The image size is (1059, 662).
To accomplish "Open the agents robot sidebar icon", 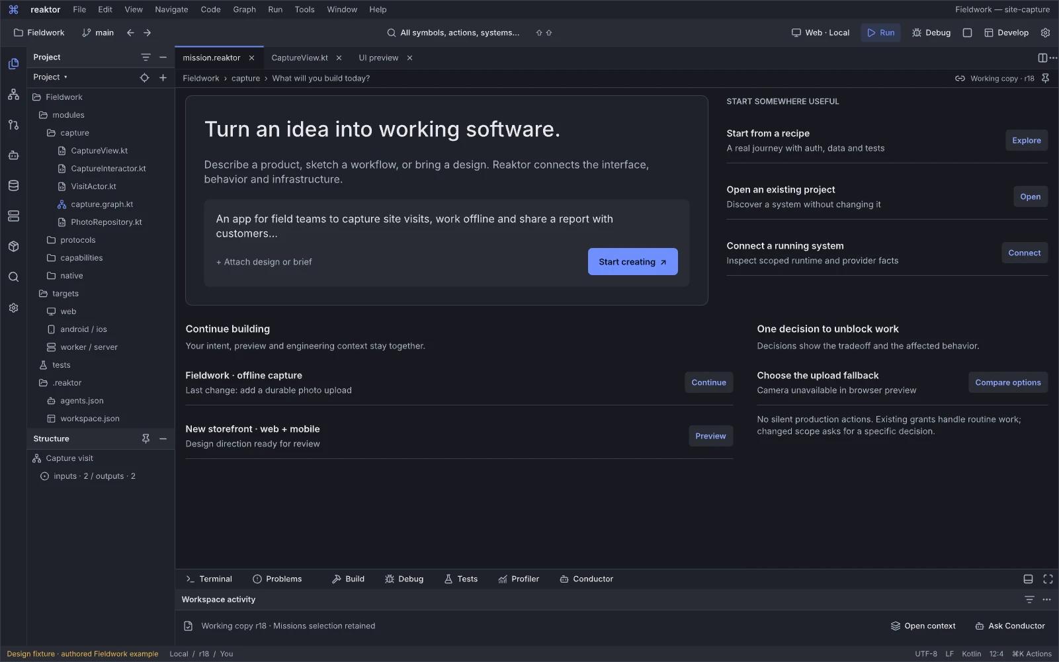I will (13, 155).
